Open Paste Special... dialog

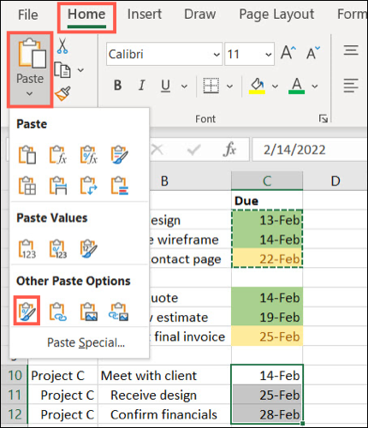(86, 342)
